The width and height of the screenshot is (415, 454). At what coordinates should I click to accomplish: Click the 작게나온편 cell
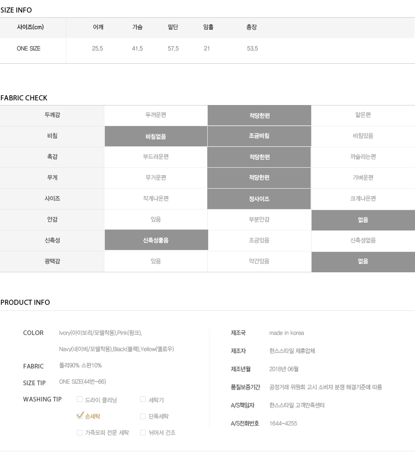(x=156, y=198)
